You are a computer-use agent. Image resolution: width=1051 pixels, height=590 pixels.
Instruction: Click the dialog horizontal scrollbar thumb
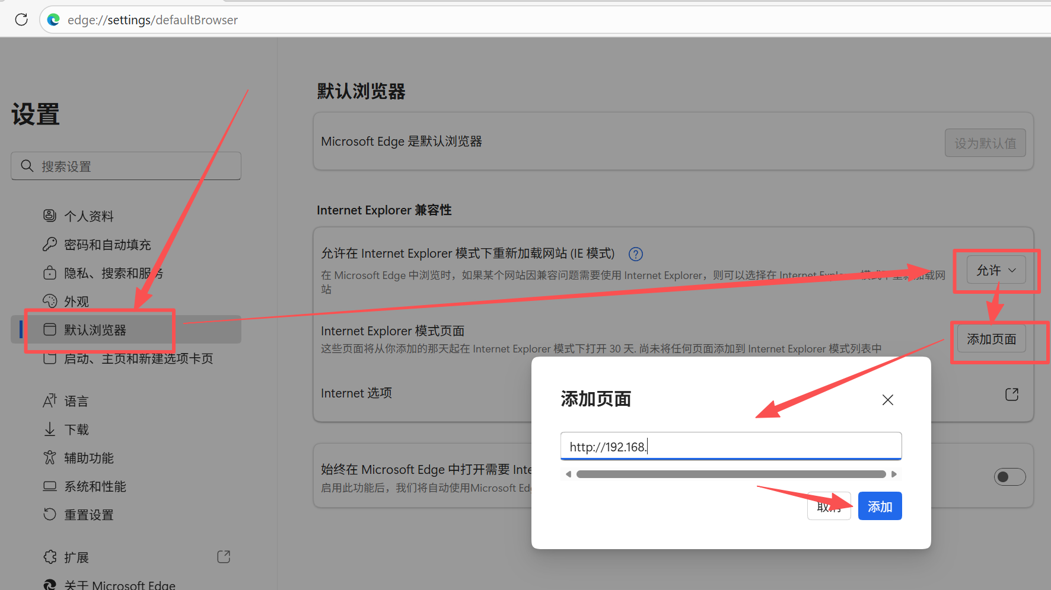click(x=731, y=474)
